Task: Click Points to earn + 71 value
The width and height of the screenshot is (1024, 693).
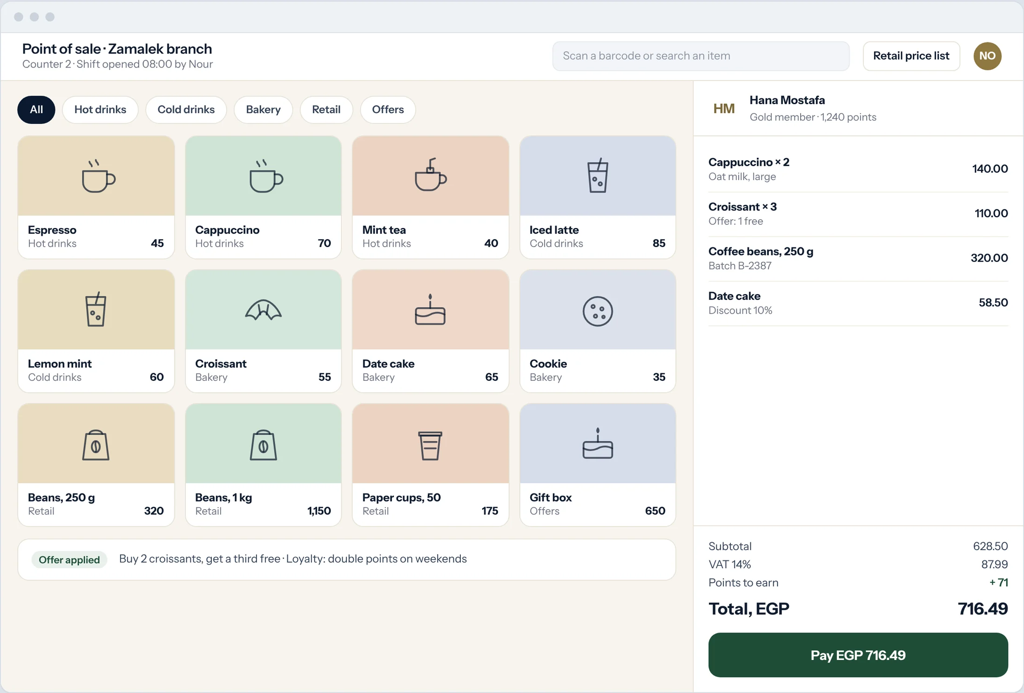Action: coord(998,583)
